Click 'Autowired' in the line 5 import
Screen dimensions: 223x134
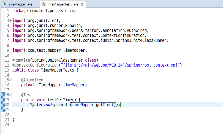pyautogui.click(x=137, y=31)
